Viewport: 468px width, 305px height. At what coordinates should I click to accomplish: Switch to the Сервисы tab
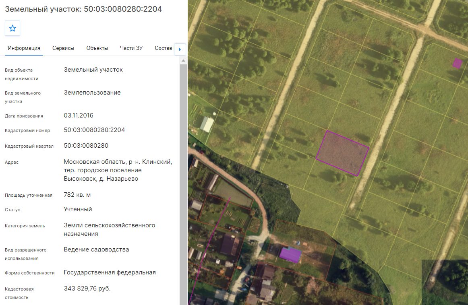63,48
